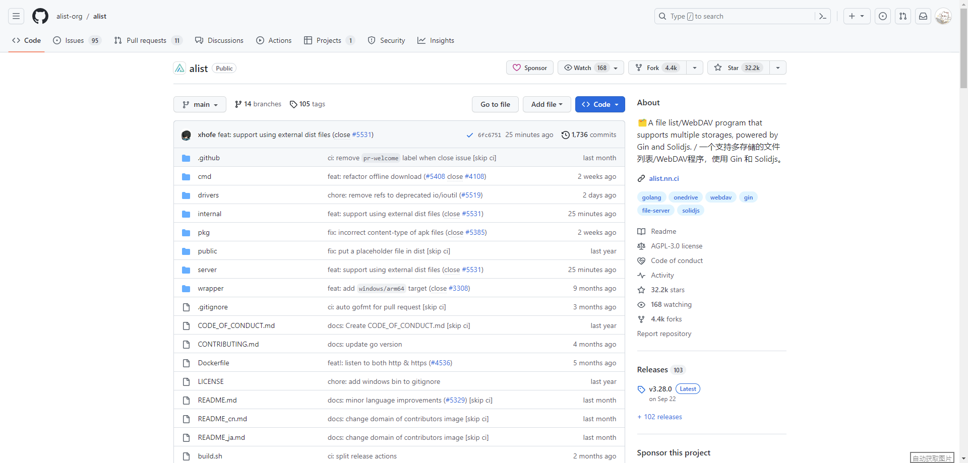The height and width of the screenshot is (463, 968).
Task: Open the fork options dropdown arrow
Action: [x=695, y=68]
